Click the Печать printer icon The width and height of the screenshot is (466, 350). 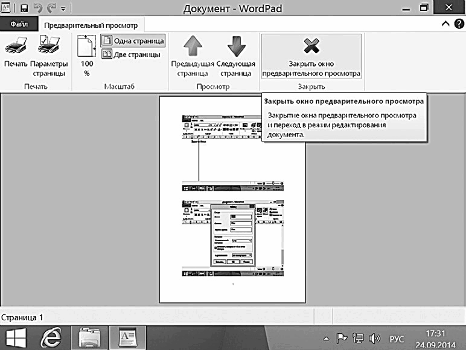click(x=16, y=45)
